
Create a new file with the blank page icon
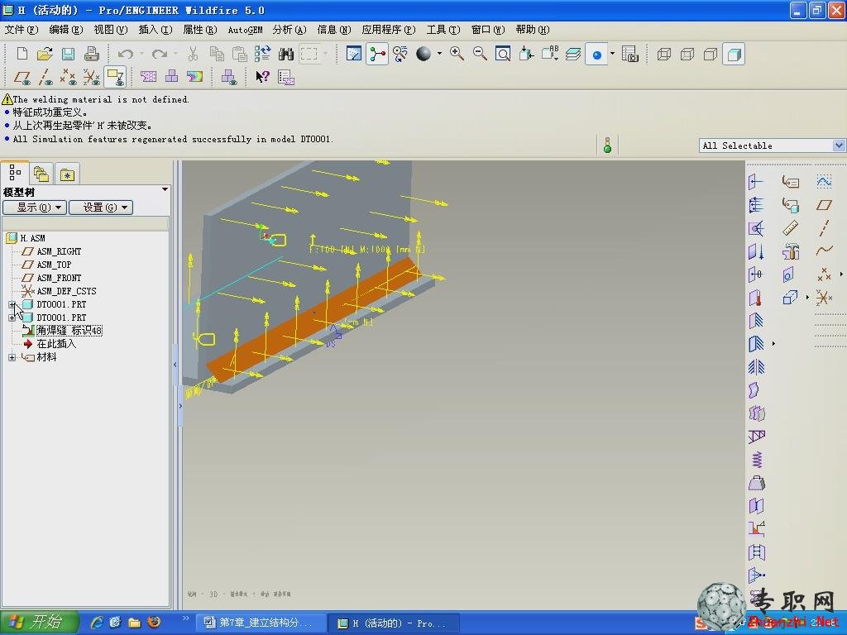(22, 54)
